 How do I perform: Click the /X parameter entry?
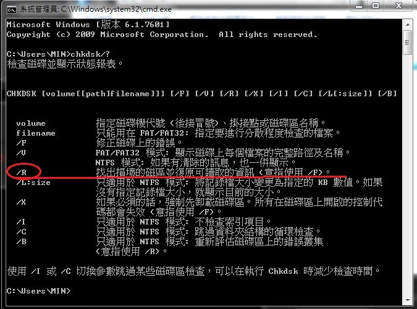click(22, 202)
